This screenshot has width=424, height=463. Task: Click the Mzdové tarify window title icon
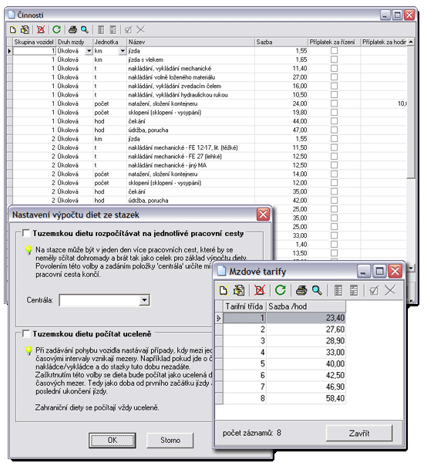221,271
